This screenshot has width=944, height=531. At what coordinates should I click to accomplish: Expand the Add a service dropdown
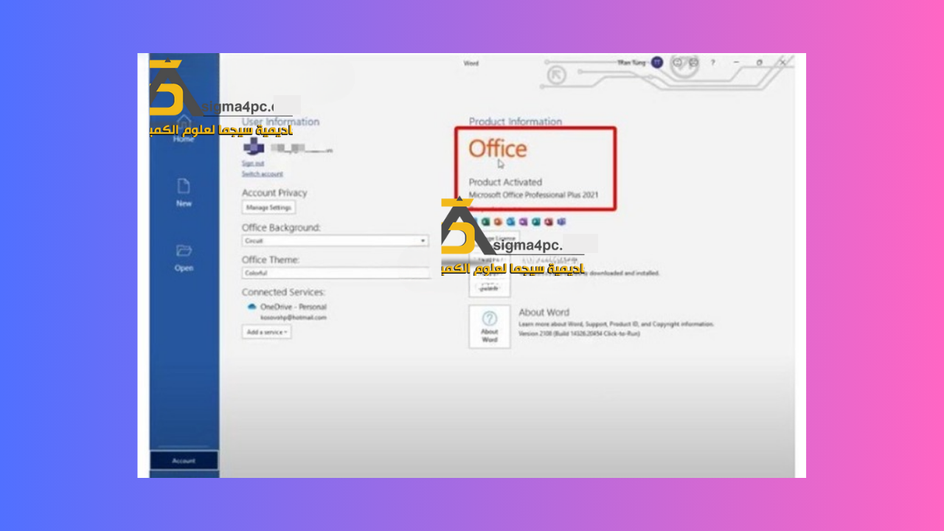click(266, 333)
